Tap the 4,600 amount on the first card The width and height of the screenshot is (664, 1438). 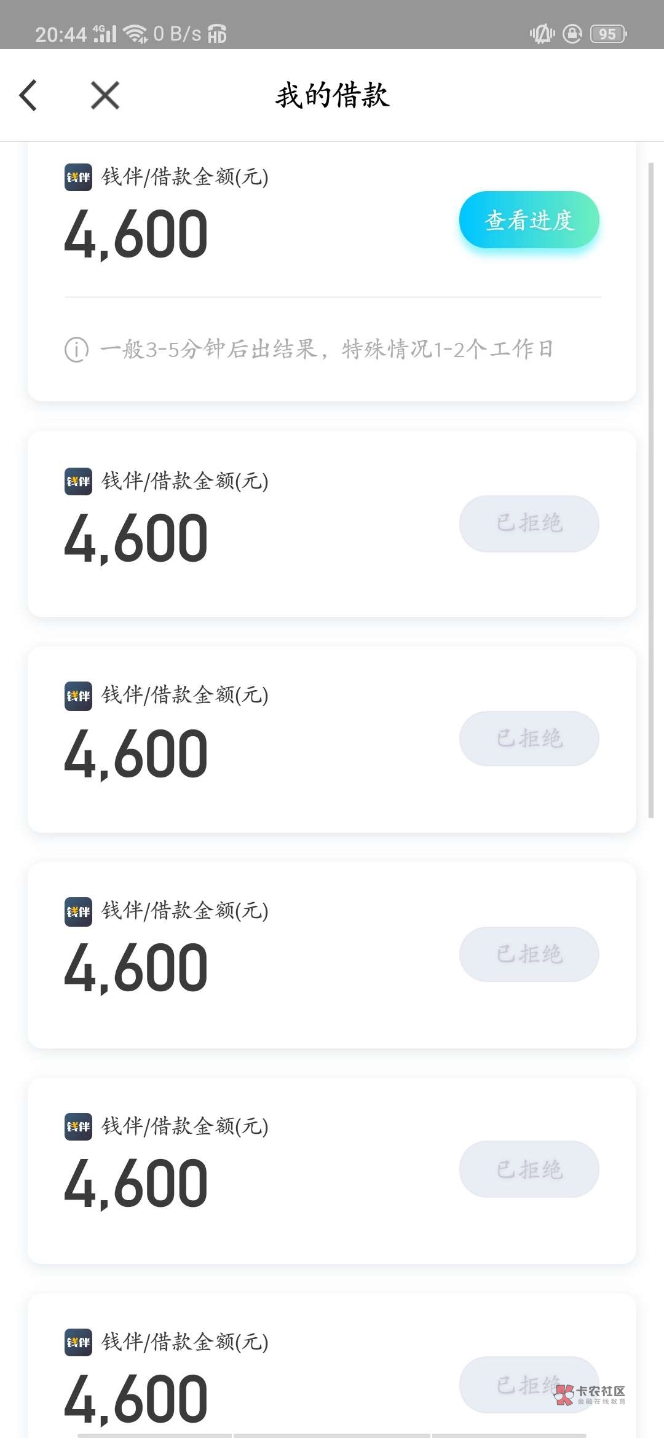click(136, 234)
